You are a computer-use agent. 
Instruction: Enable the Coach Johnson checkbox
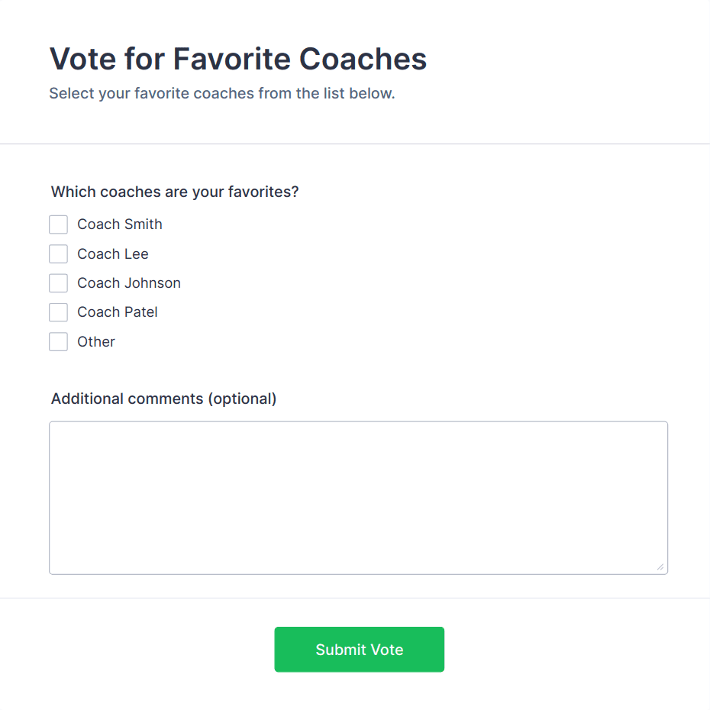[x=59, y=283]
